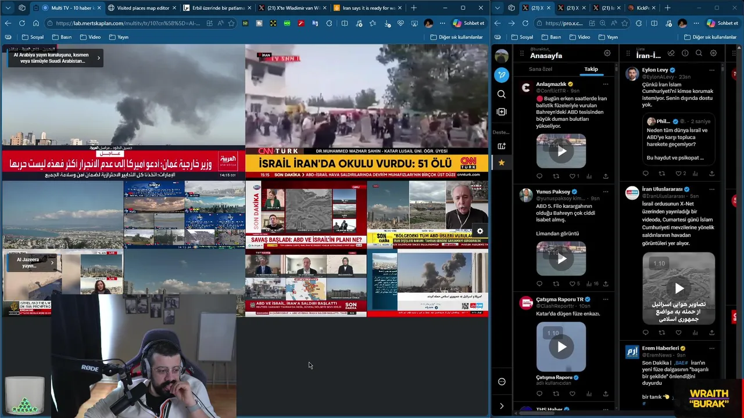
Task: Open the new deck icon in X Pro sidebar
Action: point(502,146)
